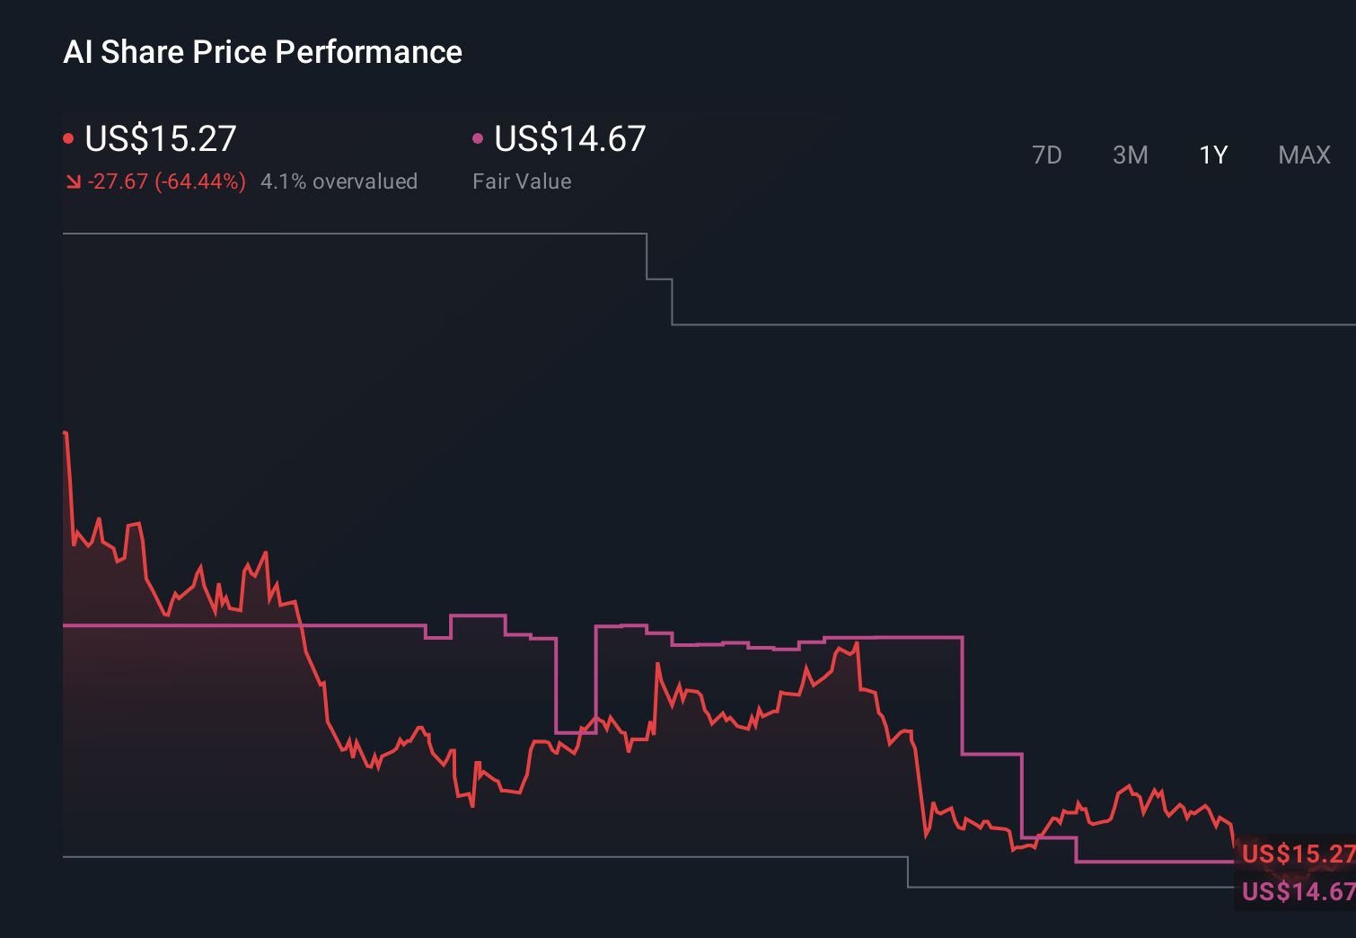
Task: Click the red share price legend dot
Action: 69,137
